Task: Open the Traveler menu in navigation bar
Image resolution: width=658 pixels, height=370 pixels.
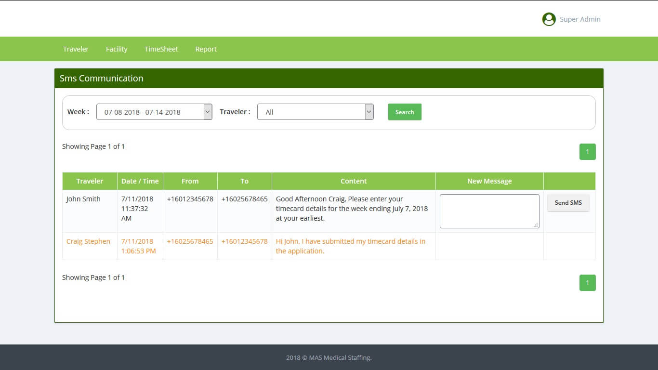Action: pos(76,49)
